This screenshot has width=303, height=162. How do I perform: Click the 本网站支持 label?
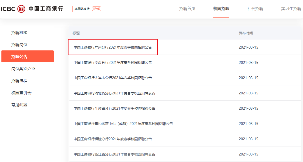[82, 9]
